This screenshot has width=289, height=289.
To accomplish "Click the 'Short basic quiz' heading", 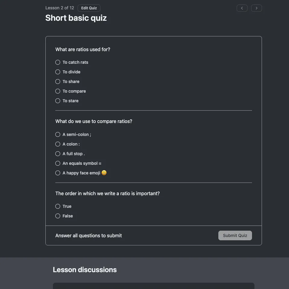I will [76, 18].
